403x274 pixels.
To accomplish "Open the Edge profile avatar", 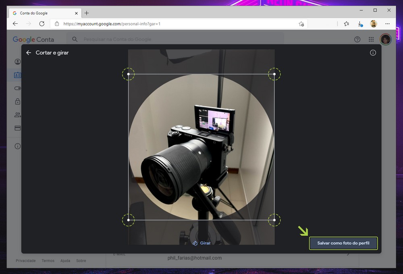I will (374, 24).
